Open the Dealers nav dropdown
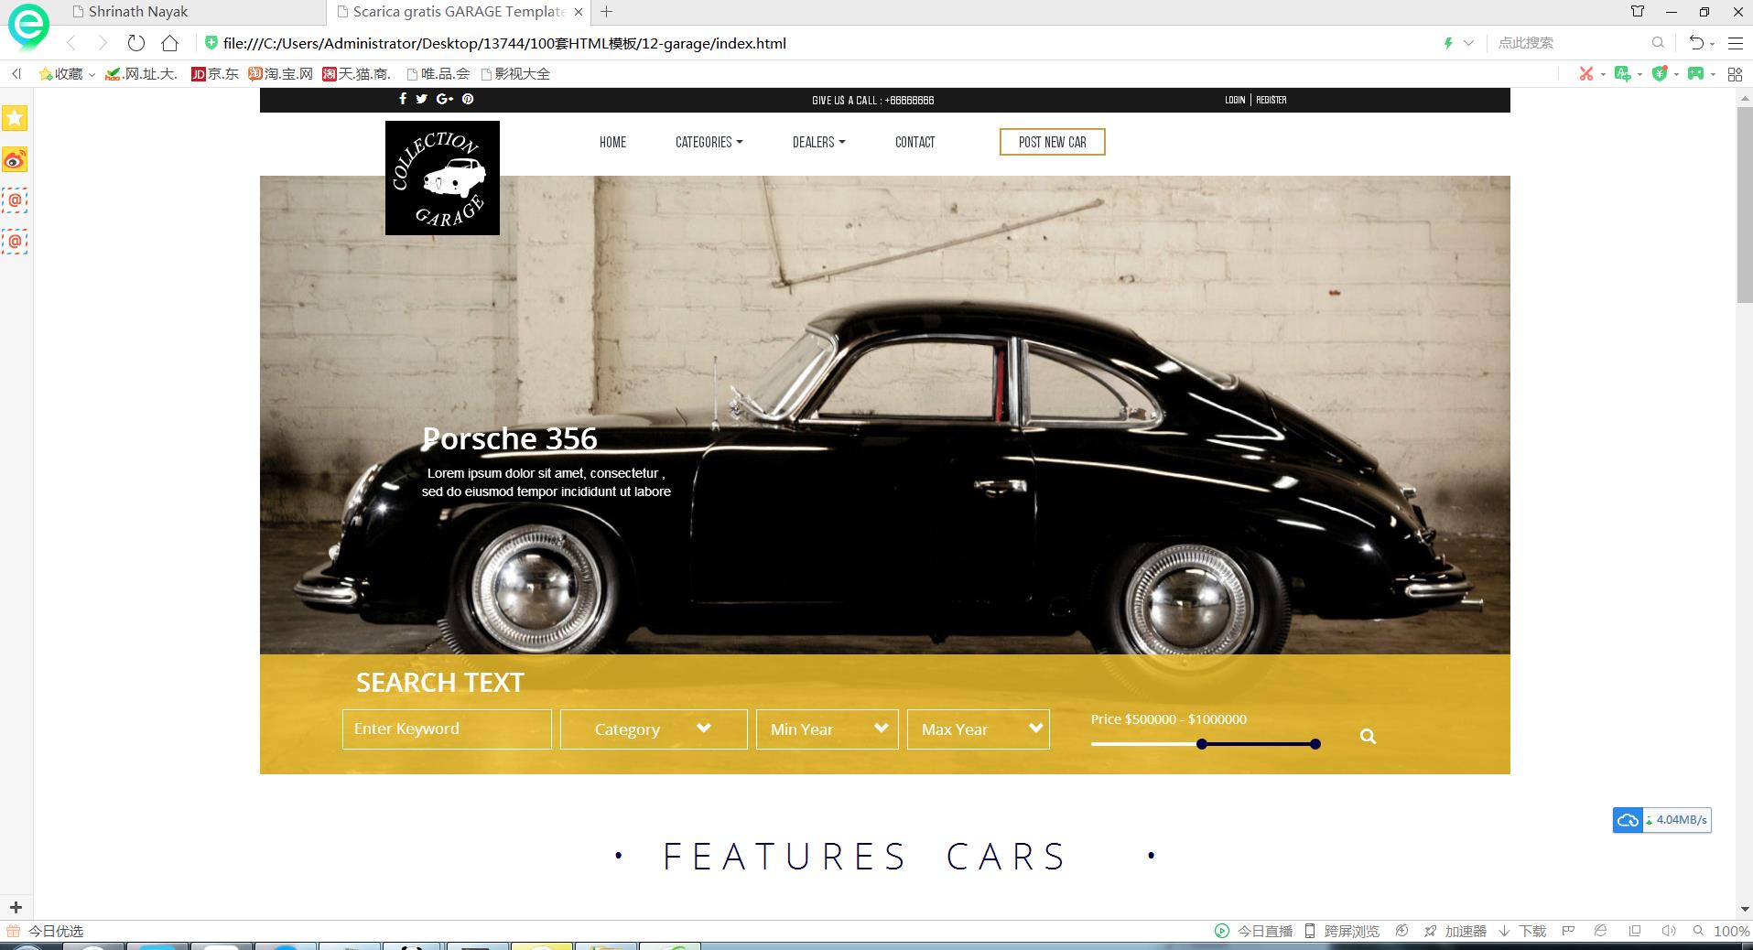 [x=819, y=142]
